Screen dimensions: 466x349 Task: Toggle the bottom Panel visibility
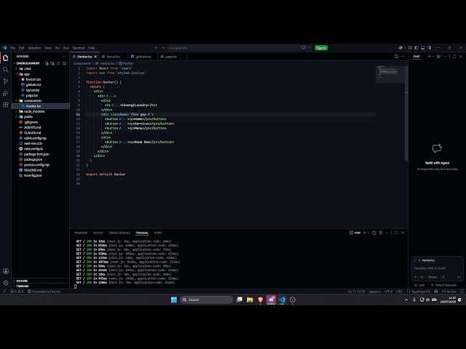422,48
